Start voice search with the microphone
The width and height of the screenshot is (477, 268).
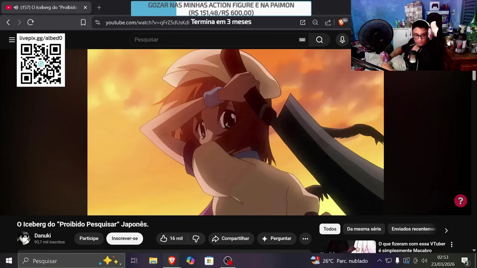(342, 40)
